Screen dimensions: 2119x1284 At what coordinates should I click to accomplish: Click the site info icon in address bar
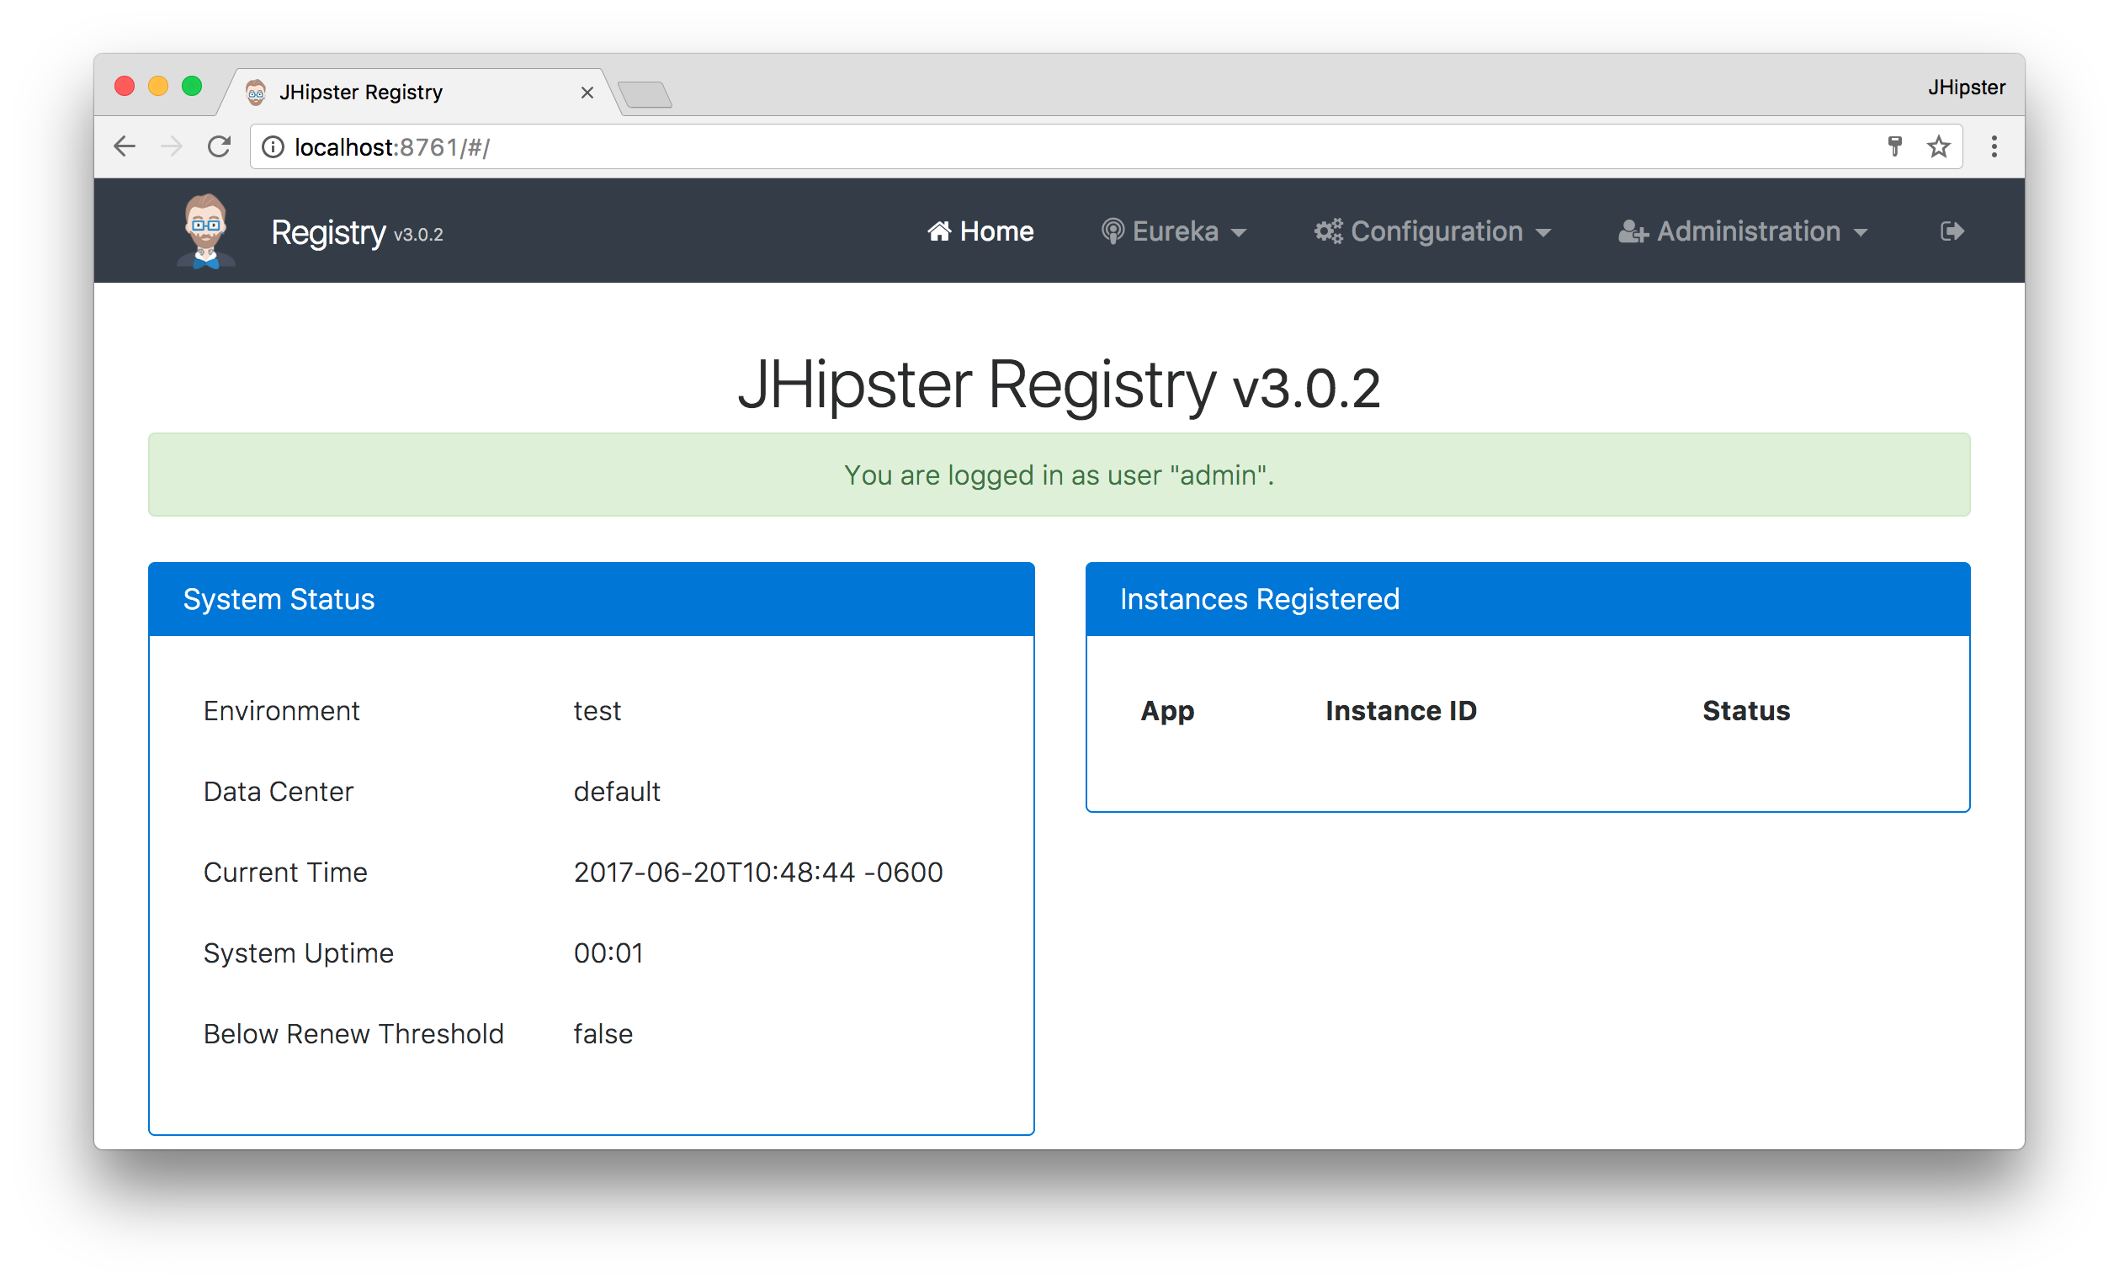tap(273, 147)
